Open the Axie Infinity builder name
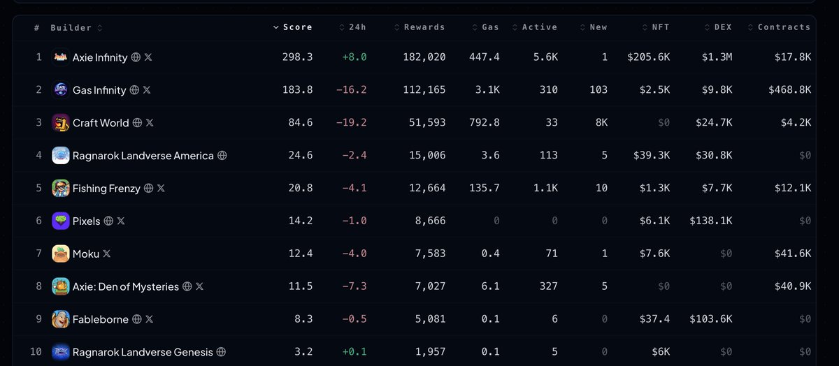839x366 pixels. point(100,57)
